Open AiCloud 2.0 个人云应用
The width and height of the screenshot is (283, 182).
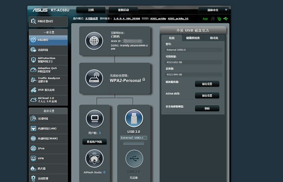click(48, 100)
